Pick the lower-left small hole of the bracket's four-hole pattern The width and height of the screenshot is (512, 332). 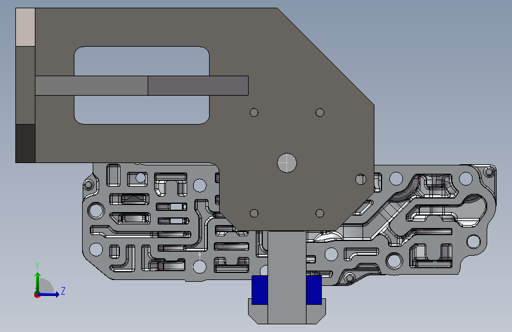[x=254, y=213]
